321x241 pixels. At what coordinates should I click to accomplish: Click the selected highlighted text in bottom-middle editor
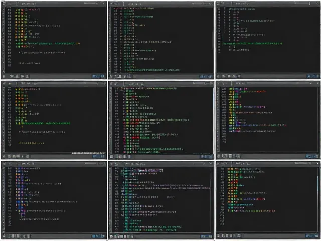point(147,171)
